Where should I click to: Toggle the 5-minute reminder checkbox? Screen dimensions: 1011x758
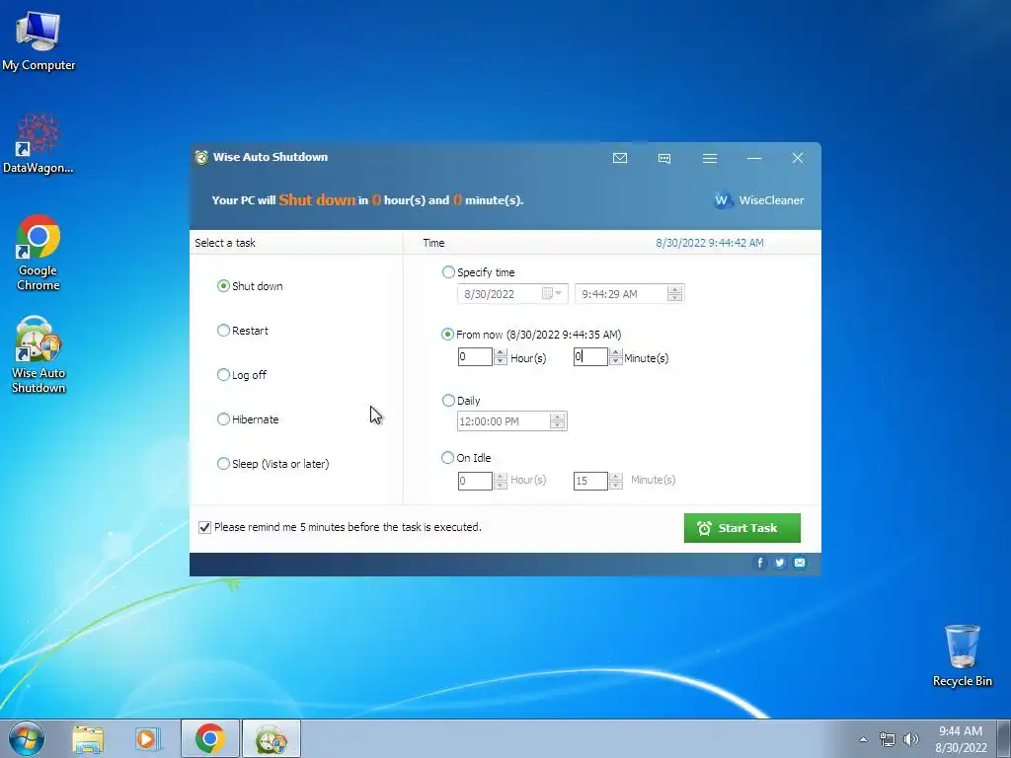click(204, 527)
